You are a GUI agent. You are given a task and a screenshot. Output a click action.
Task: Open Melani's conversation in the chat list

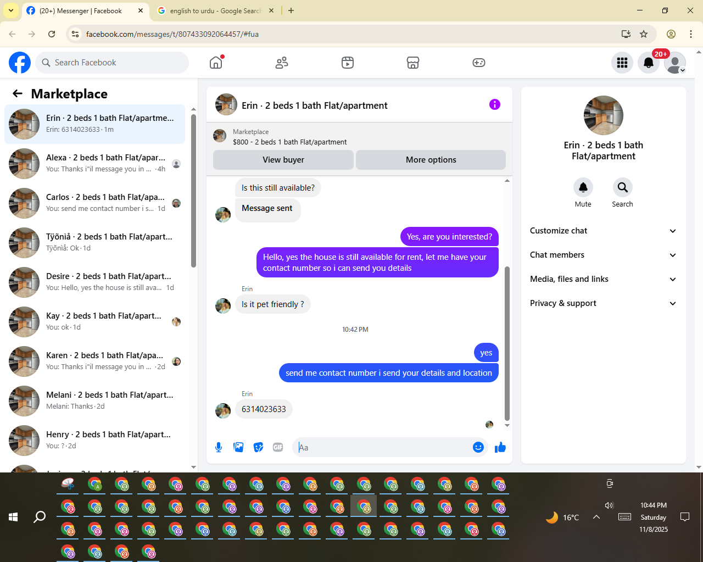tap(94, 401)
